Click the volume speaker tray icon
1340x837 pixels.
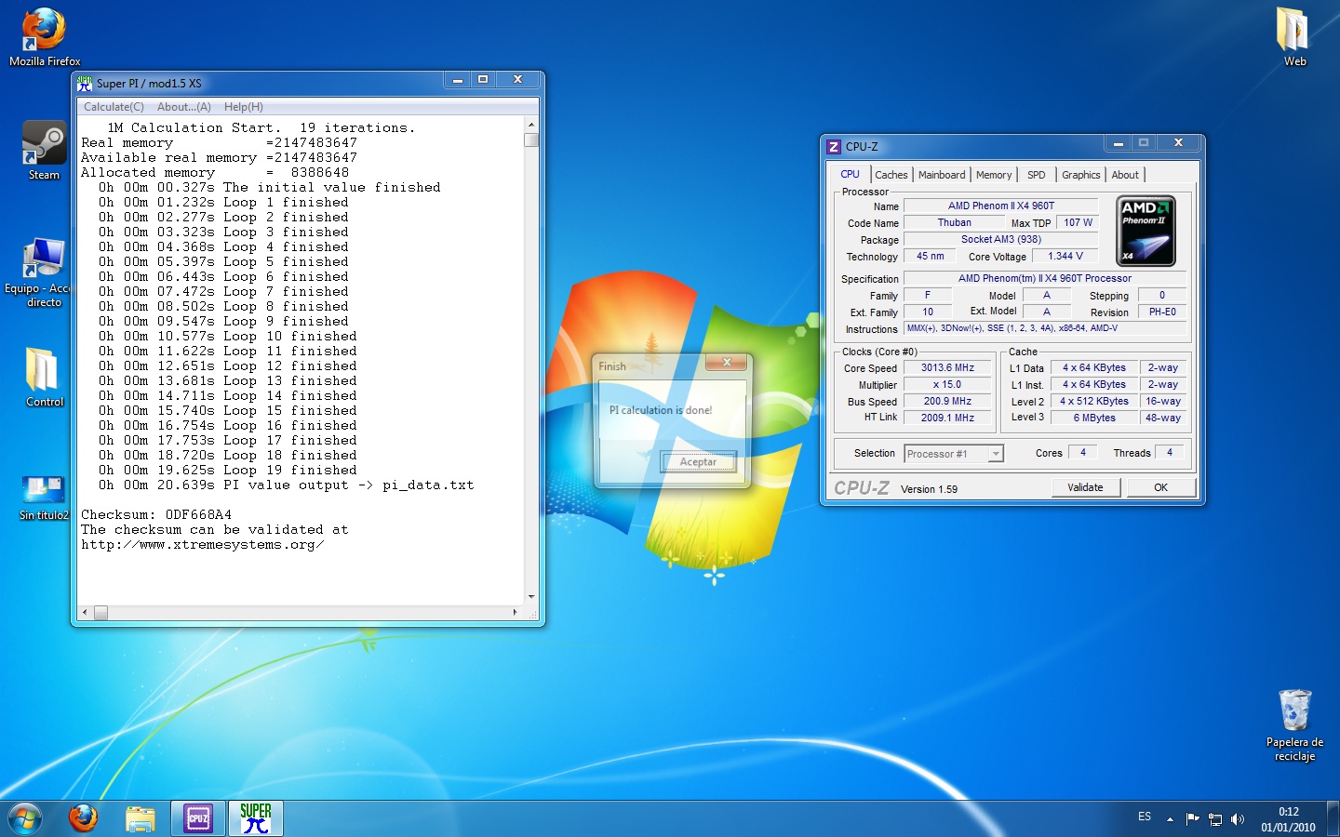(1238, 819)
